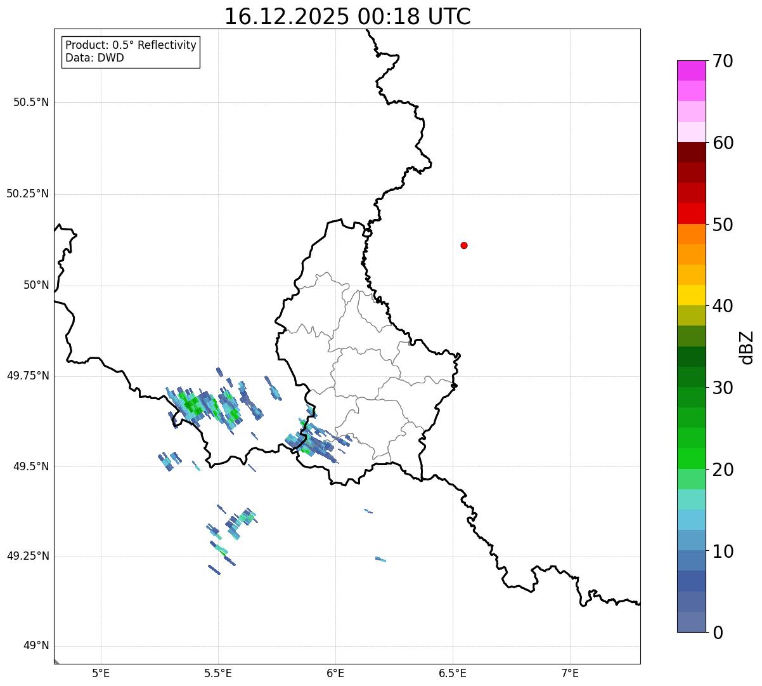Click the 'dBZ' colorbar axis label
Screen dimensions: 762x686
tap(746, 347)
